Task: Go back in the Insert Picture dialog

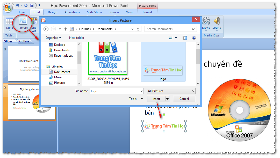Action: coord(46,29)
